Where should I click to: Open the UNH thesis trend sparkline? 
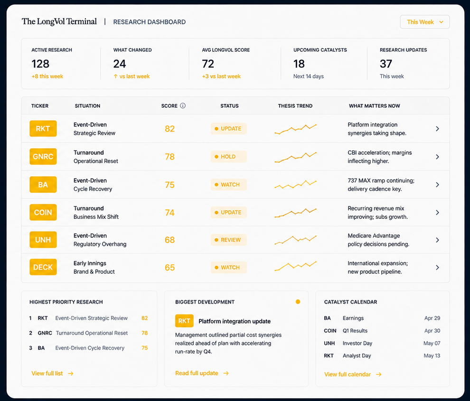click(296, 240)
